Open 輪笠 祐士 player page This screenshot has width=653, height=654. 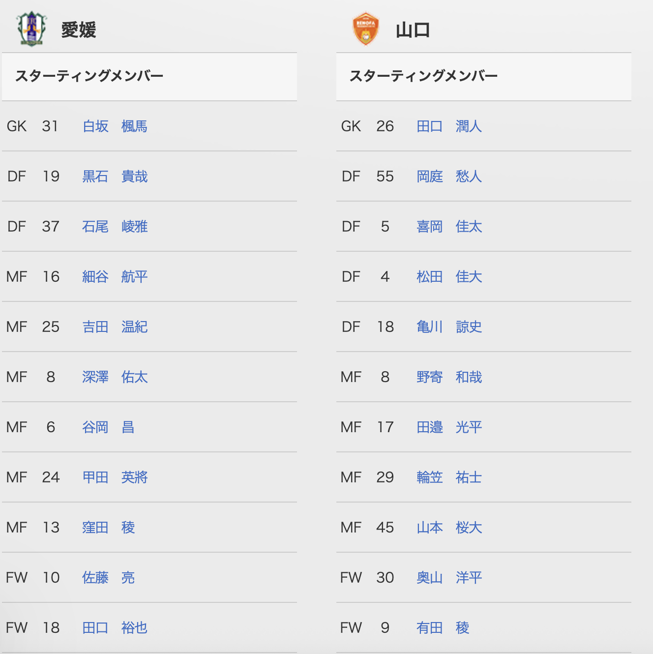[449, 477]
